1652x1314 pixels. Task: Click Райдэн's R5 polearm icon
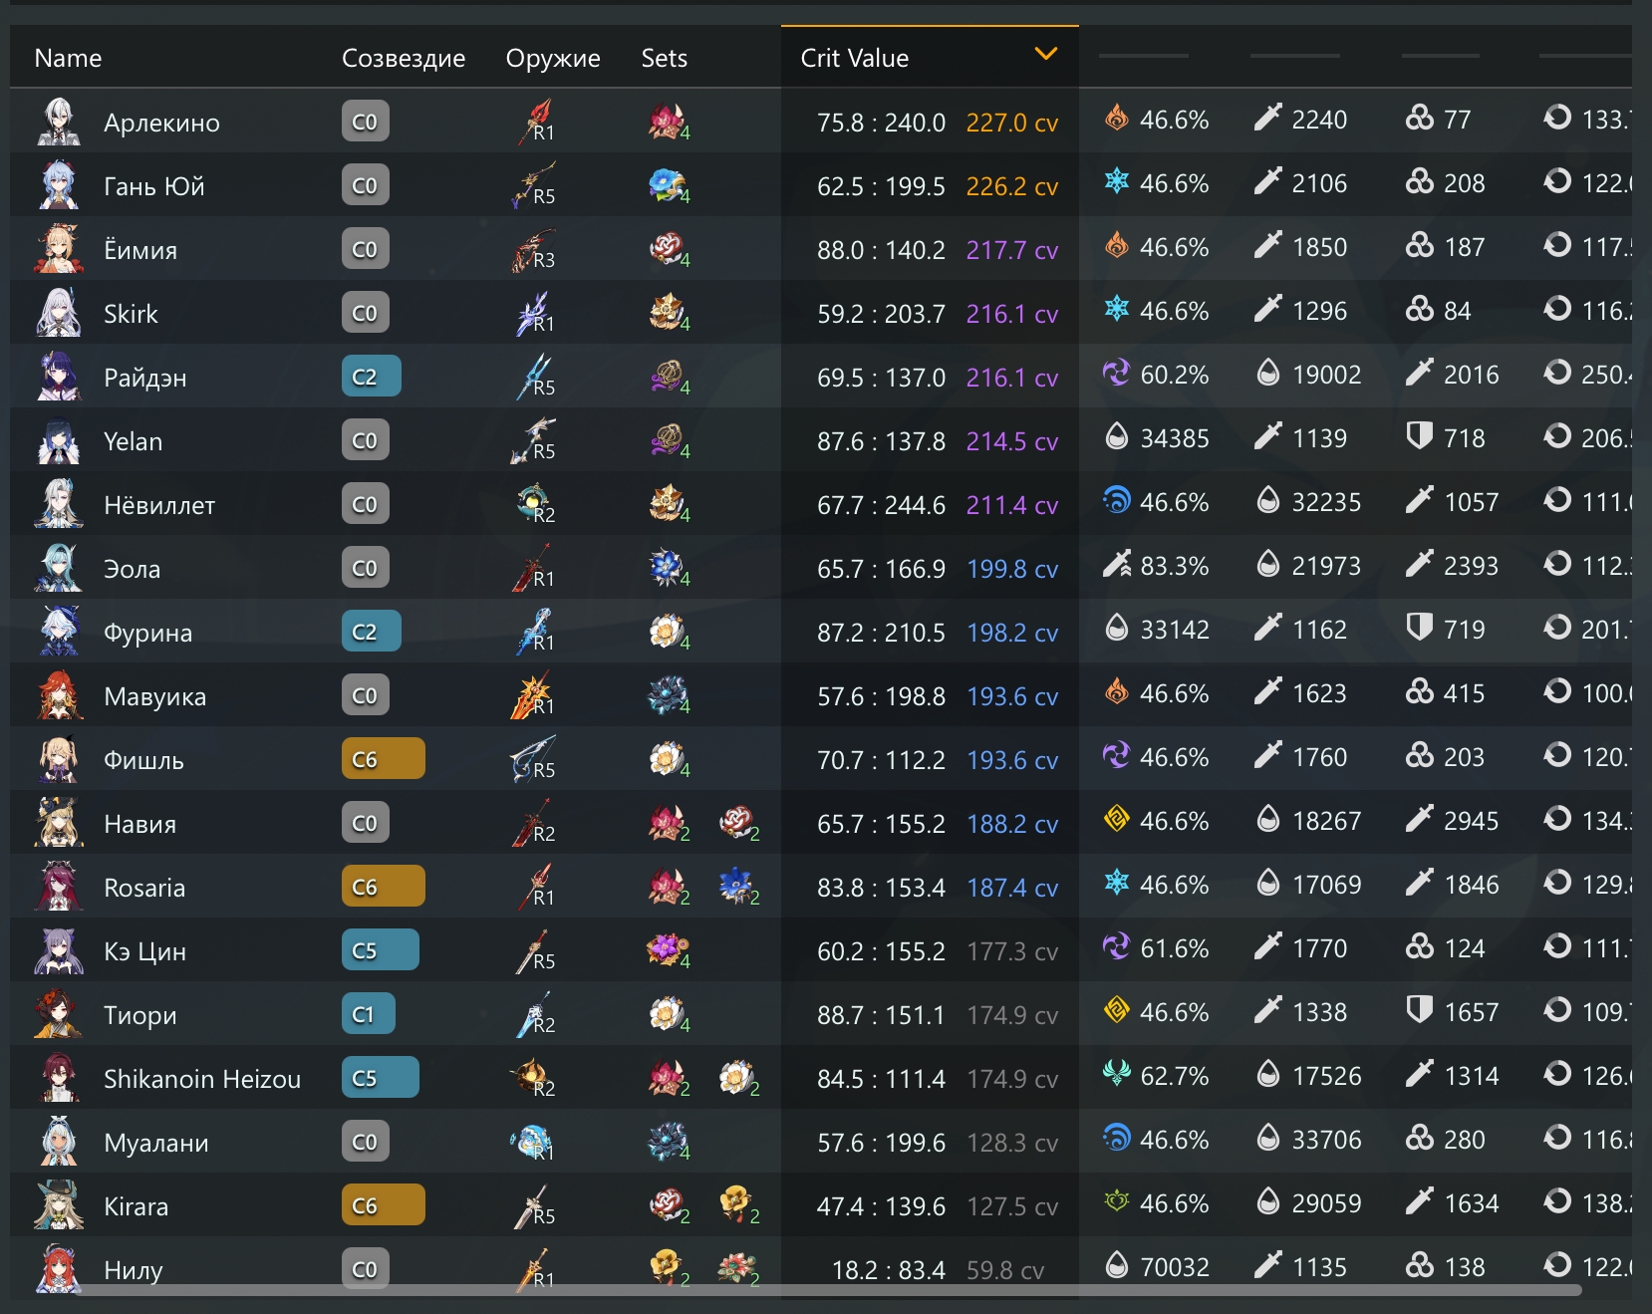click(535, 377)
